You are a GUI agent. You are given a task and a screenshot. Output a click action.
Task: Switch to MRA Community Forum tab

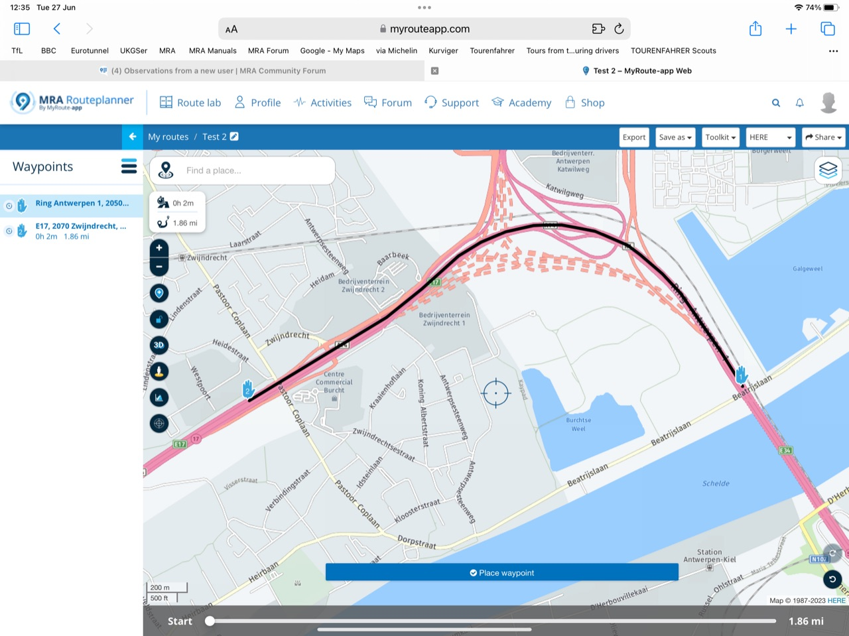point(212,71)
